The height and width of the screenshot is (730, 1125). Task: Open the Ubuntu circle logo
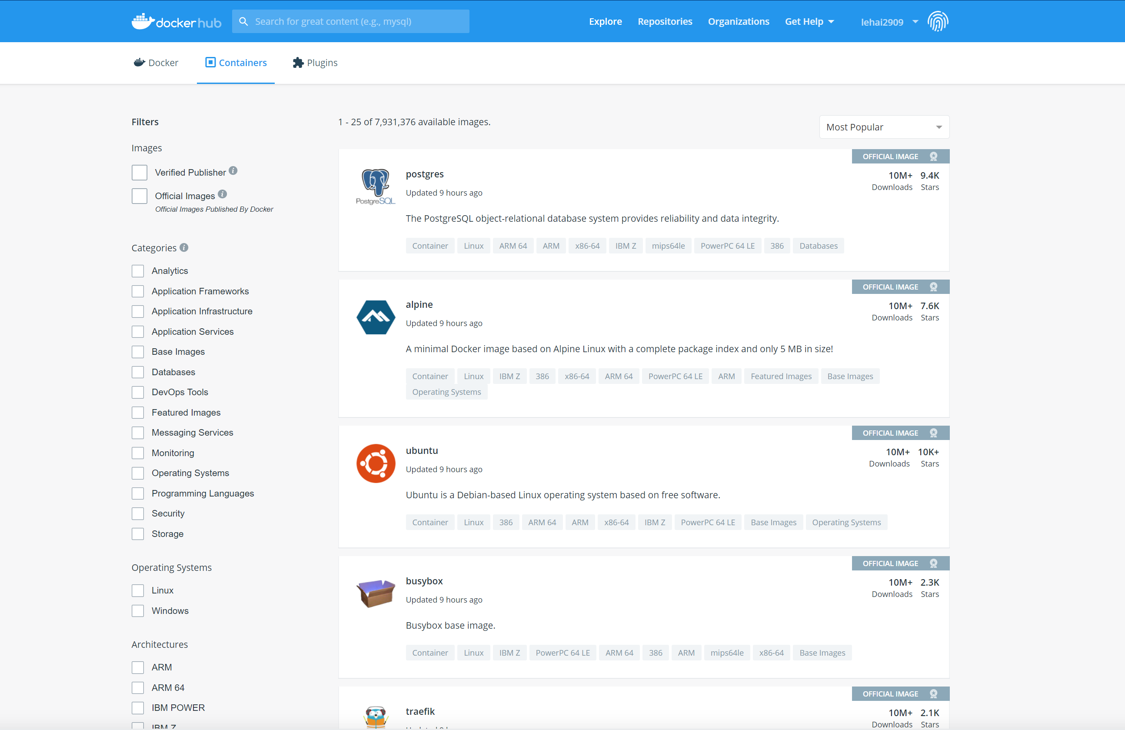(x=375, y=463)
